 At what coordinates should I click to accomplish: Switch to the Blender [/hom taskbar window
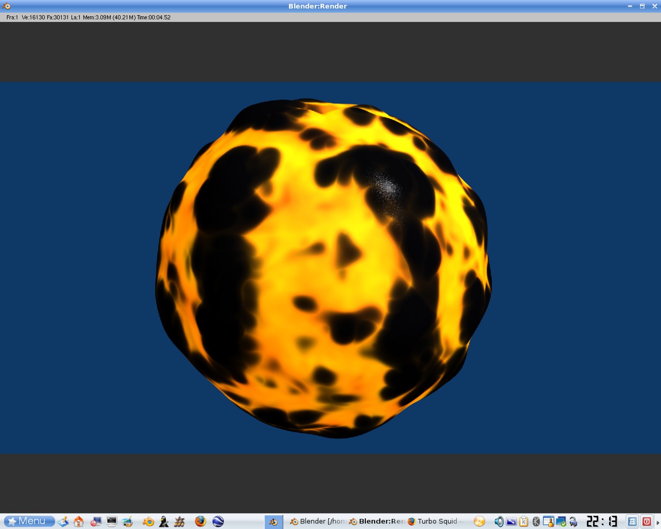[317, 521]
